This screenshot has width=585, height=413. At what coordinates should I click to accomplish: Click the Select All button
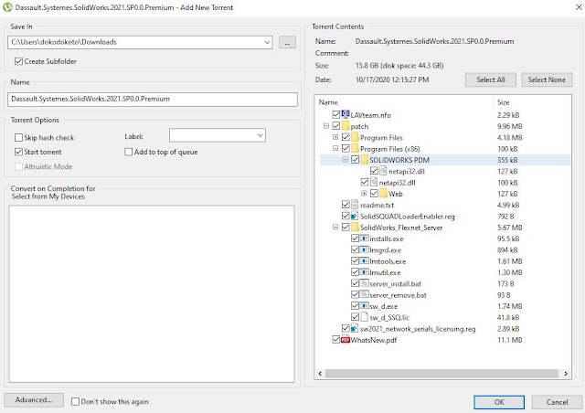pos(491,79)
